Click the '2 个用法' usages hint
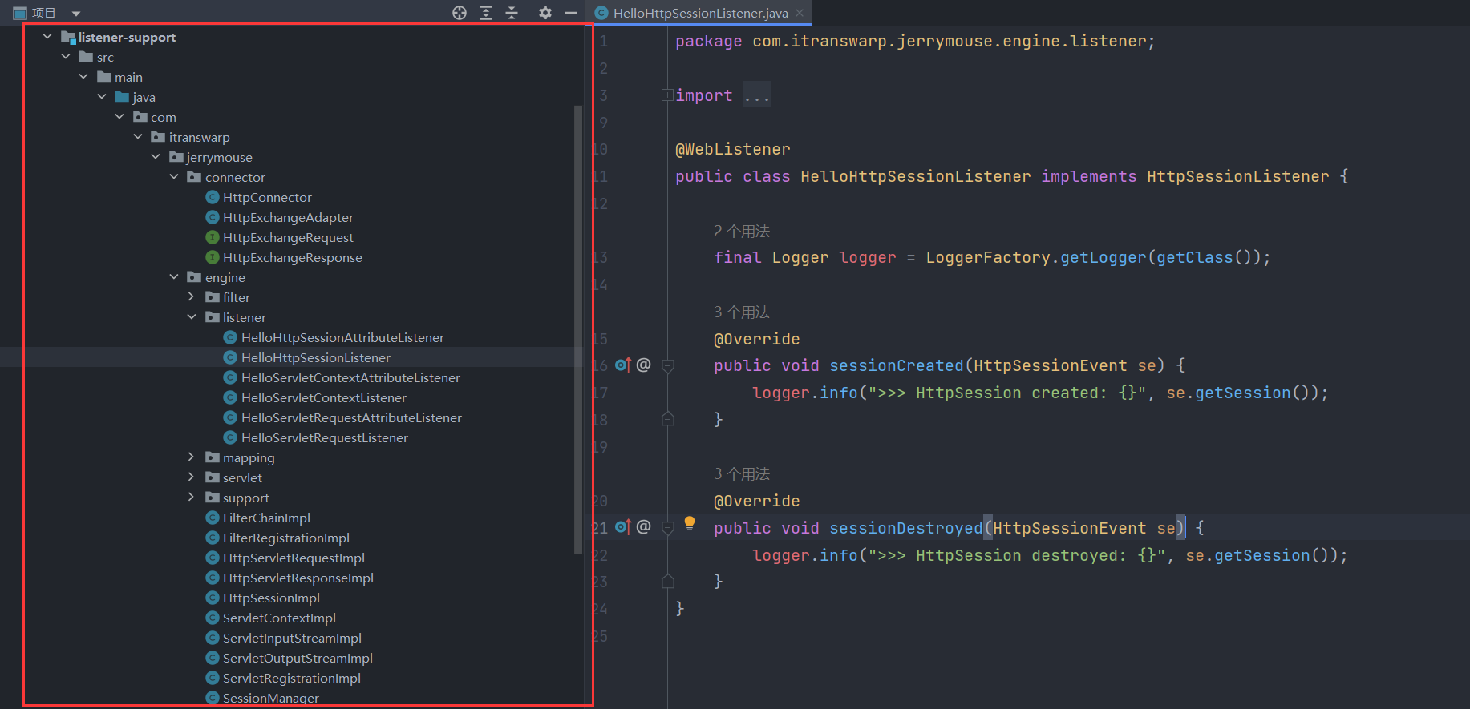Image resolution: width=1470 pixels, height=709 pixels. (742, 231)
